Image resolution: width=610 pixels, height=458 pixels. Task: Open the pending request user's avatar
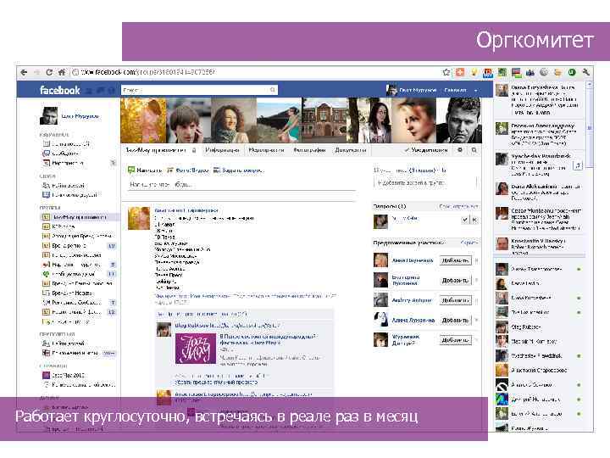pyautogui.click(x=380, y=222)
